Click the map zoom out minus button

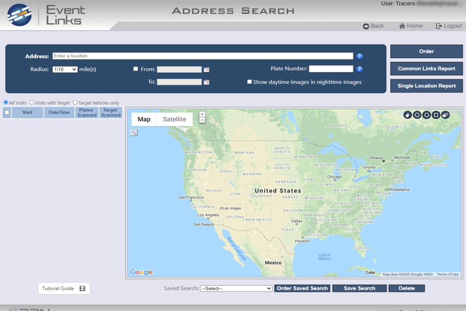tap(202, 121)
